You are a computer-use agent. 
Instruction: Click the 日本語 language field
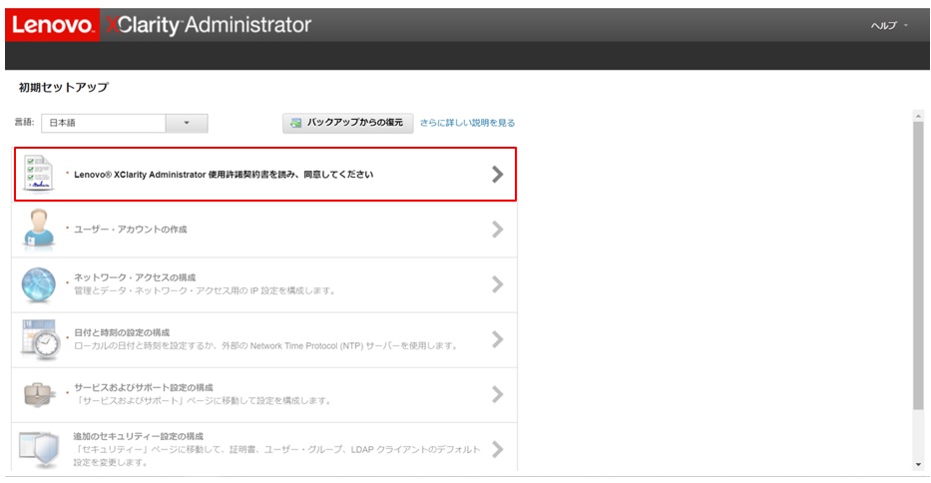tap(104, 123)
